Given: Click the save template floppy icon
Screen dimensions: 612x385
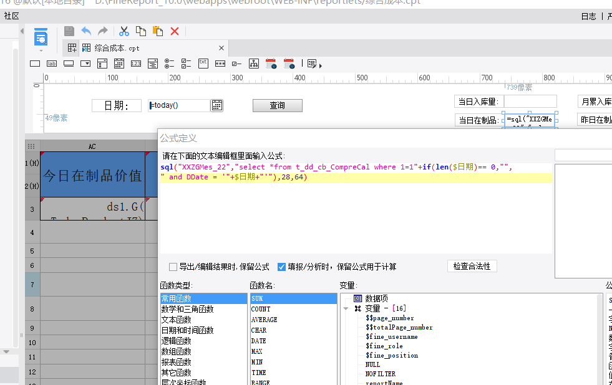Looking at the screenshot, I should 69,31.
